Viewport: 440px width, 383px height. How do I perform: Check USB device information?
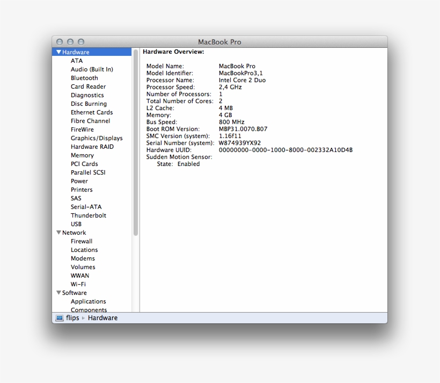pyautogui.click(x=76, y=223)
